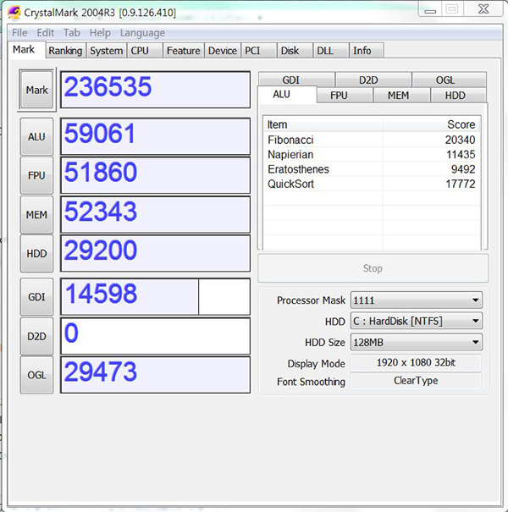
Task: Show D2D results tab in details panel
Action: click(x=373, y=80)
